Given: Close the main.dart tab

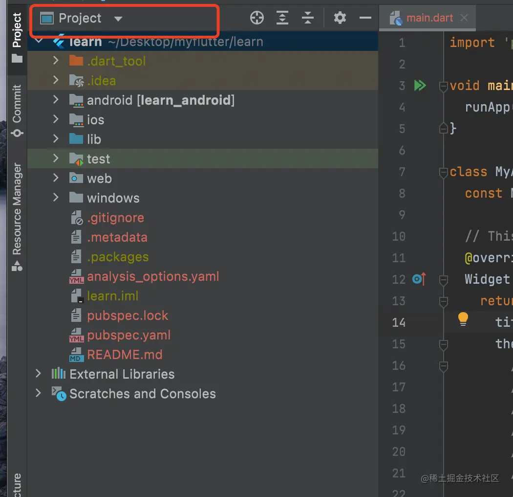Looking at the screenshot, I should pos(464,18).
